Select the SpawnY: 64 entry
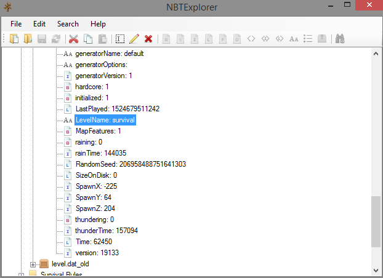 point(94,197)
